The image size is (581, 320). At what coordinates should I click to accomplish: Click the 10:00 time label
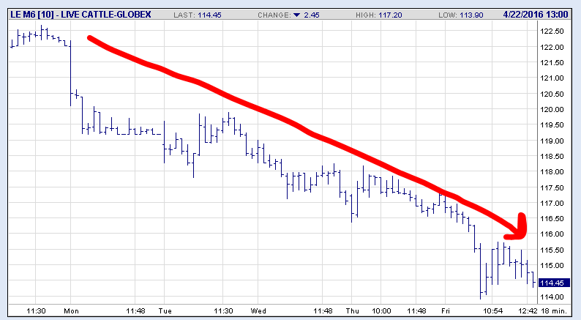click(381, 311)
